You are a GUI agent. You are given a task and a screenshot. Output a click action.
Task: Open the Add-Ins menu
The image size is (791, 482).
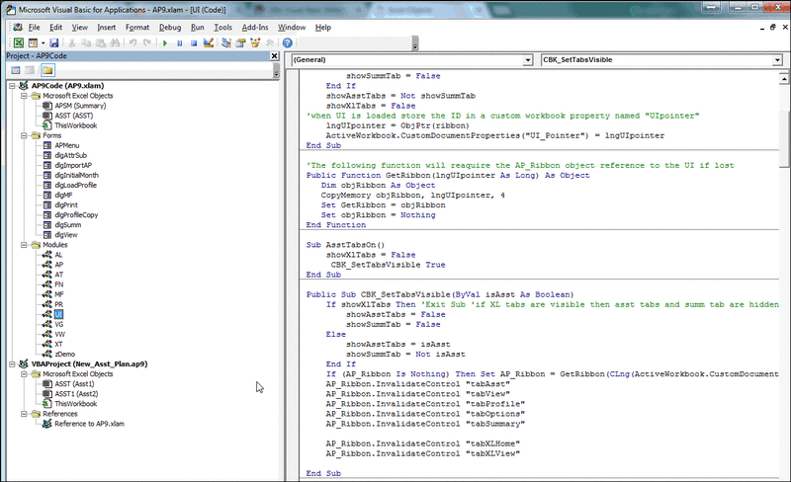pyautogui.click(x=255, y=28)
